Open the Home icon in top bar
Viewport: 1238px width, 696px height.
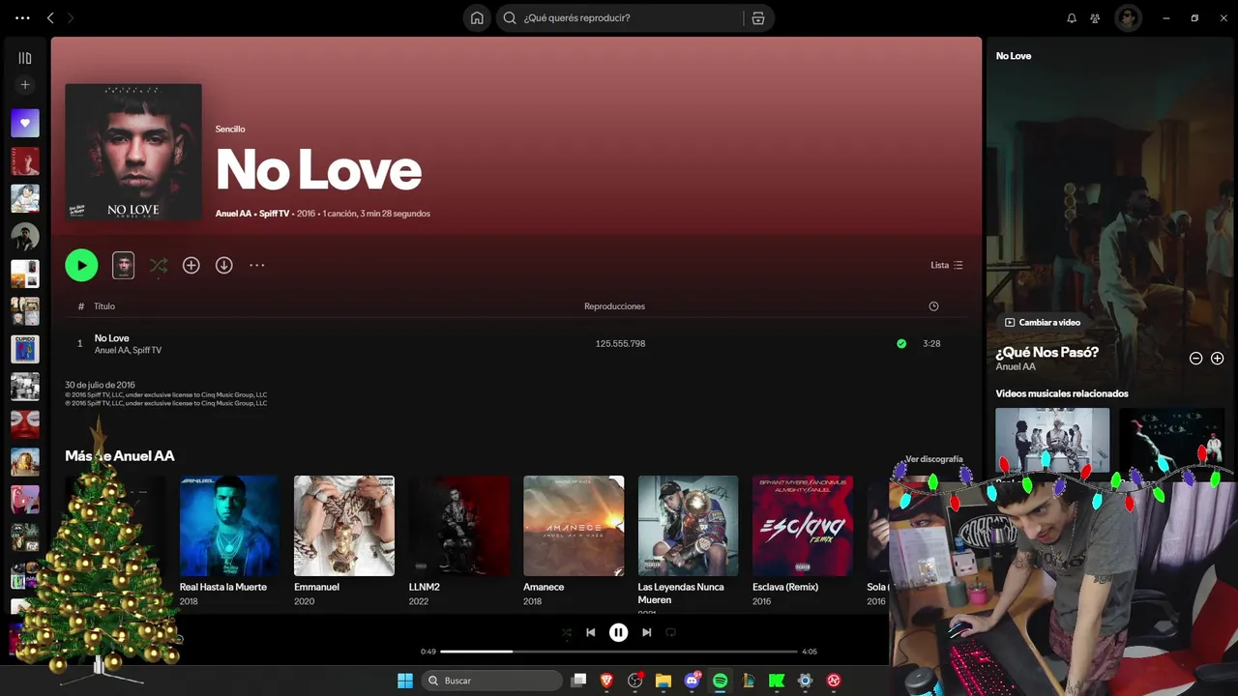[477, 17]
